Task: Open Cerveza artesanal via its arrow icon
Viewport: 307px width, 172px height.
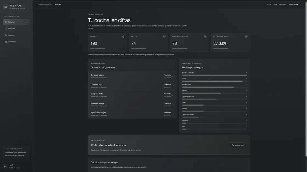Action: click(173, 76)
